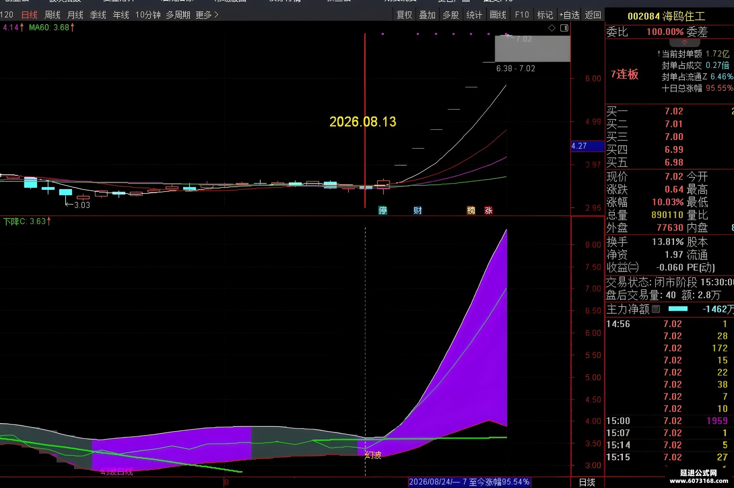734x488 pixels.
Task: Click the 2026/08/24 range statistics label
Action: coord(469,482)
